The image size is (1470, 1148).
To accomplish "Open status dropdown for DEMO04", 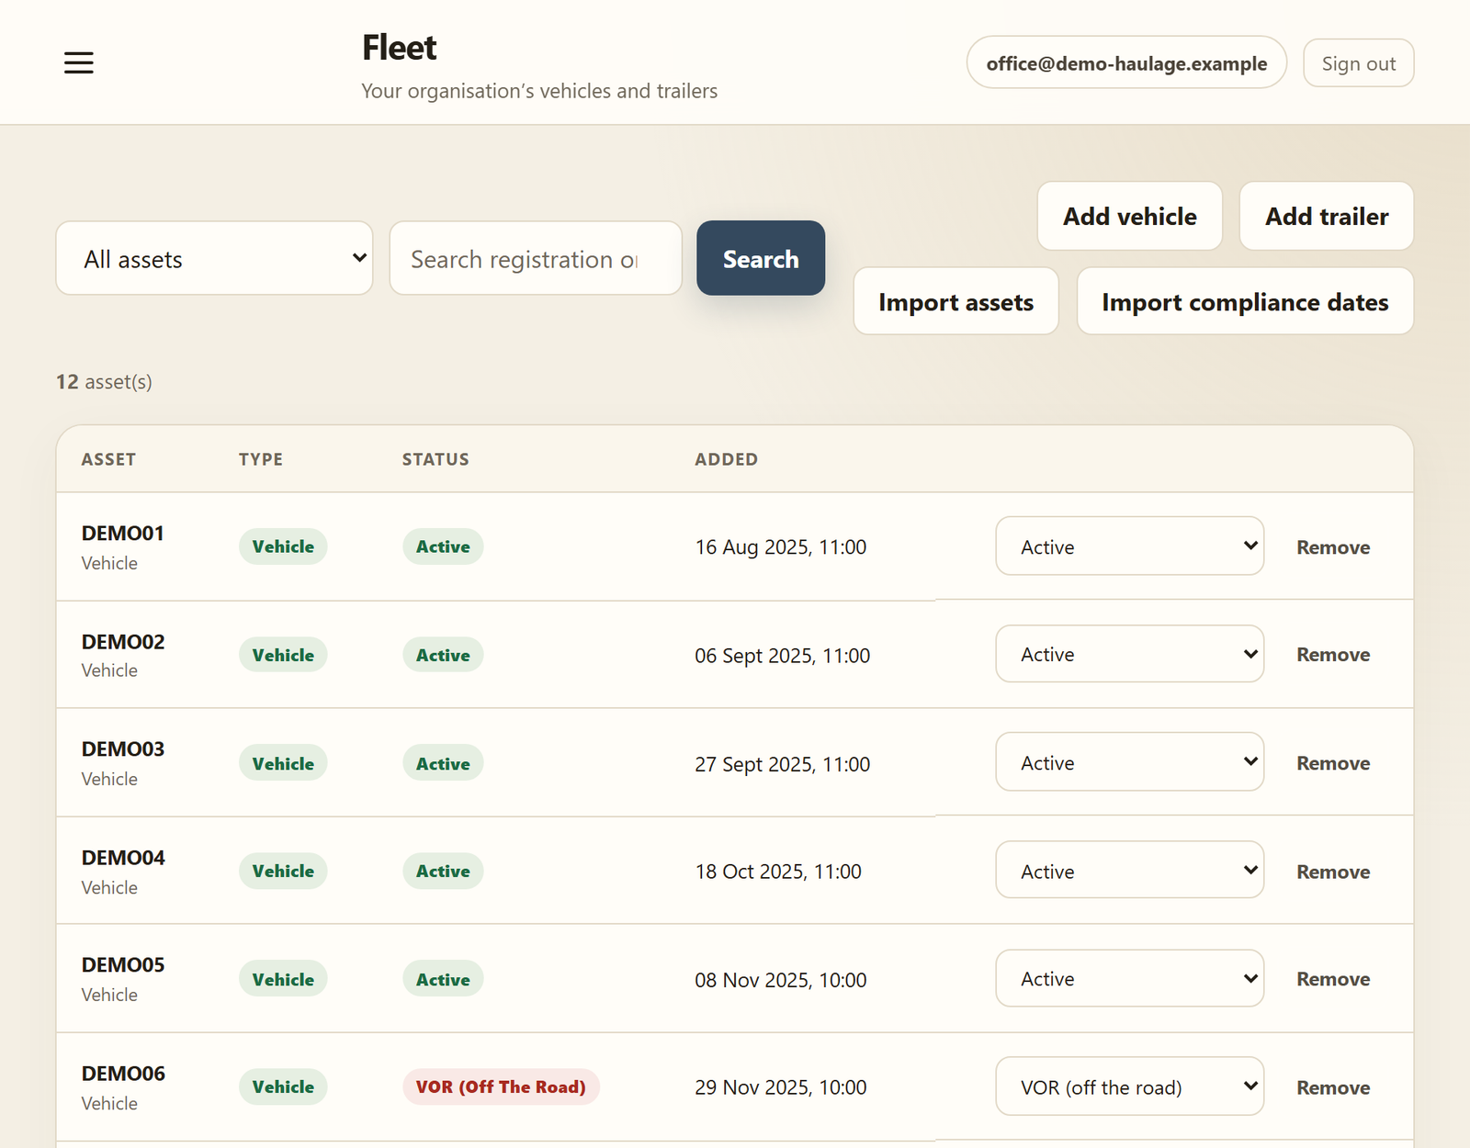I will pyautogui.click(x=1130, y=870).
